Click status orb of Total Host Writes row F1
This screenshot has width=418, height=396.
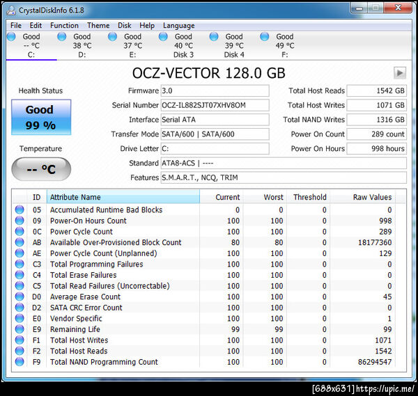(20, 340)
